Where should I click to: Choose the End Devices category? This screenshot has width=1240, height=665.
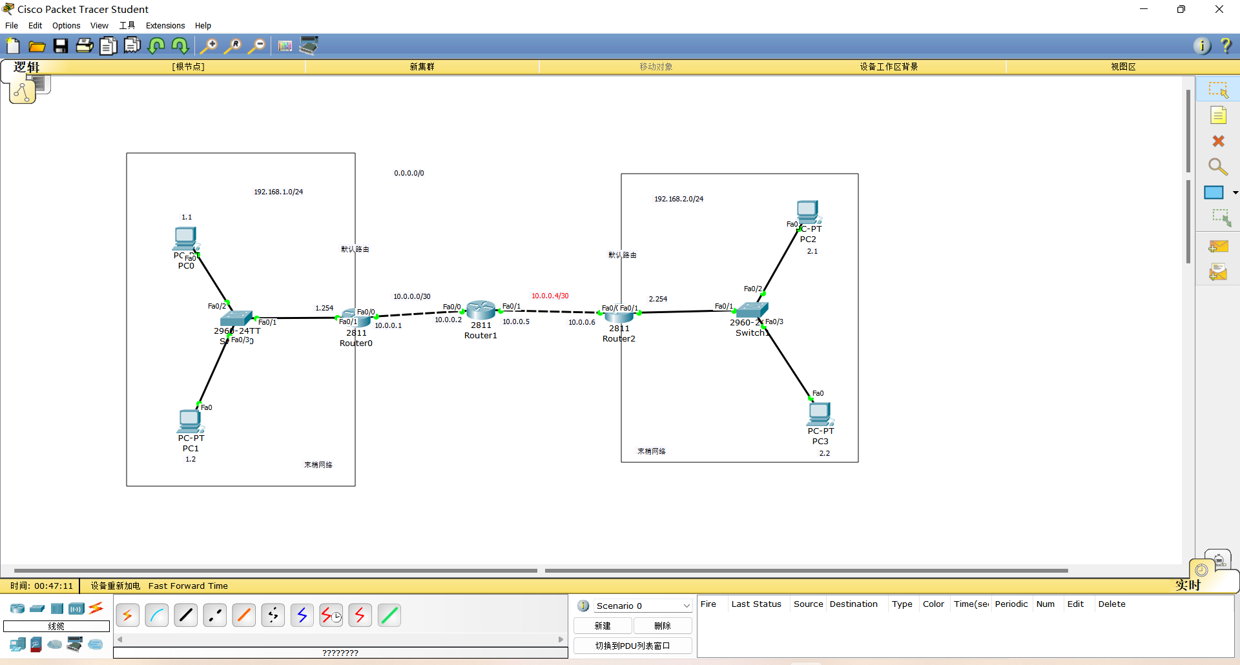click(17, 644)
